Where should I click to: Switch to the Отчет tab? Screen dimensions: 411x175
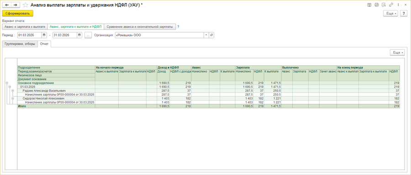tap(44, 44)
